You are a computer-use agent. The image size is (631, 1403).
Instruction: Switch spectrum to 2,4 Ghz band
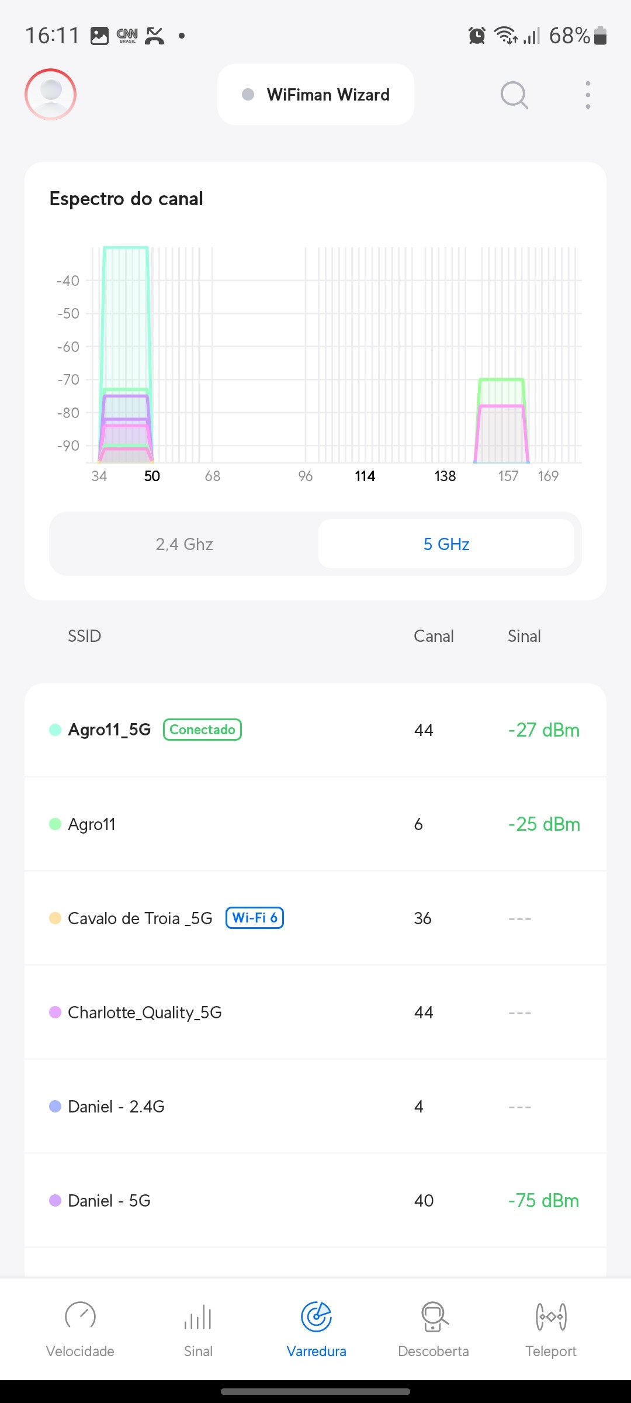[184, 544]
